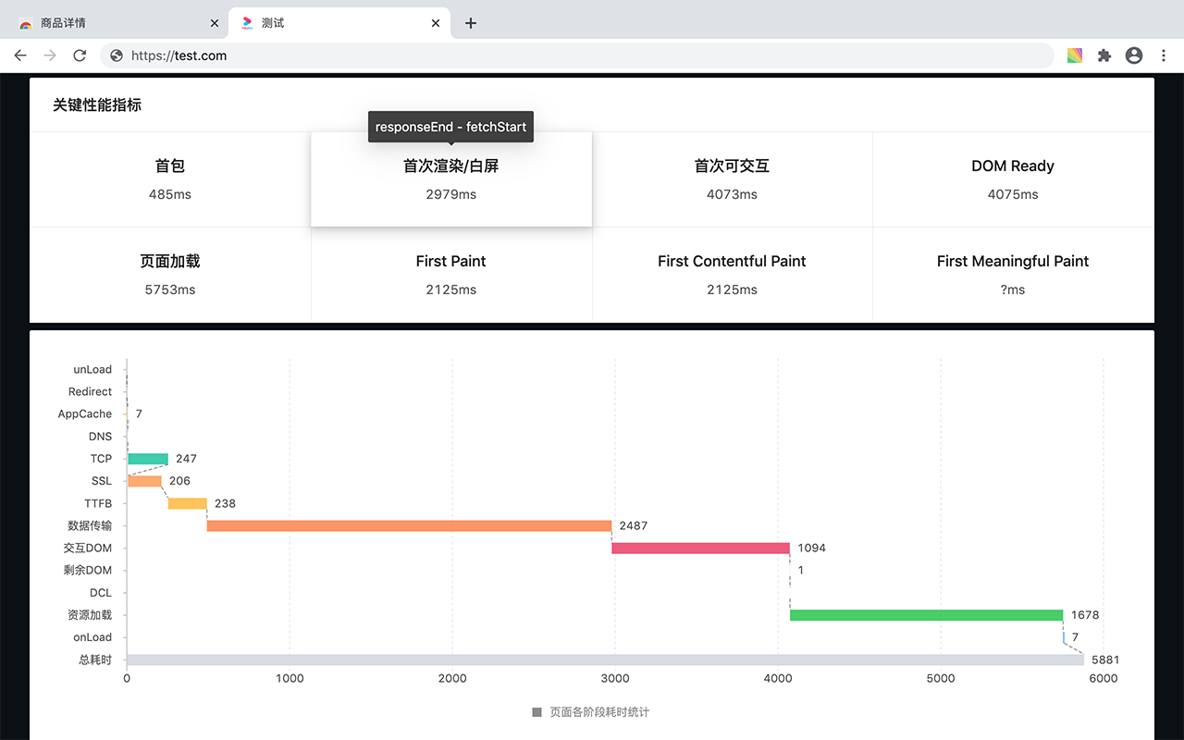
Task: Open the Extensions puzzle-piece icon
Action: [1104, 55]
